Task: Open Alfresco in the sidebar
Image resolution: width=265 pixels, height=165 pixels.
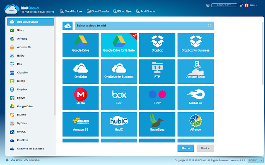Action: tap(30, 39)
